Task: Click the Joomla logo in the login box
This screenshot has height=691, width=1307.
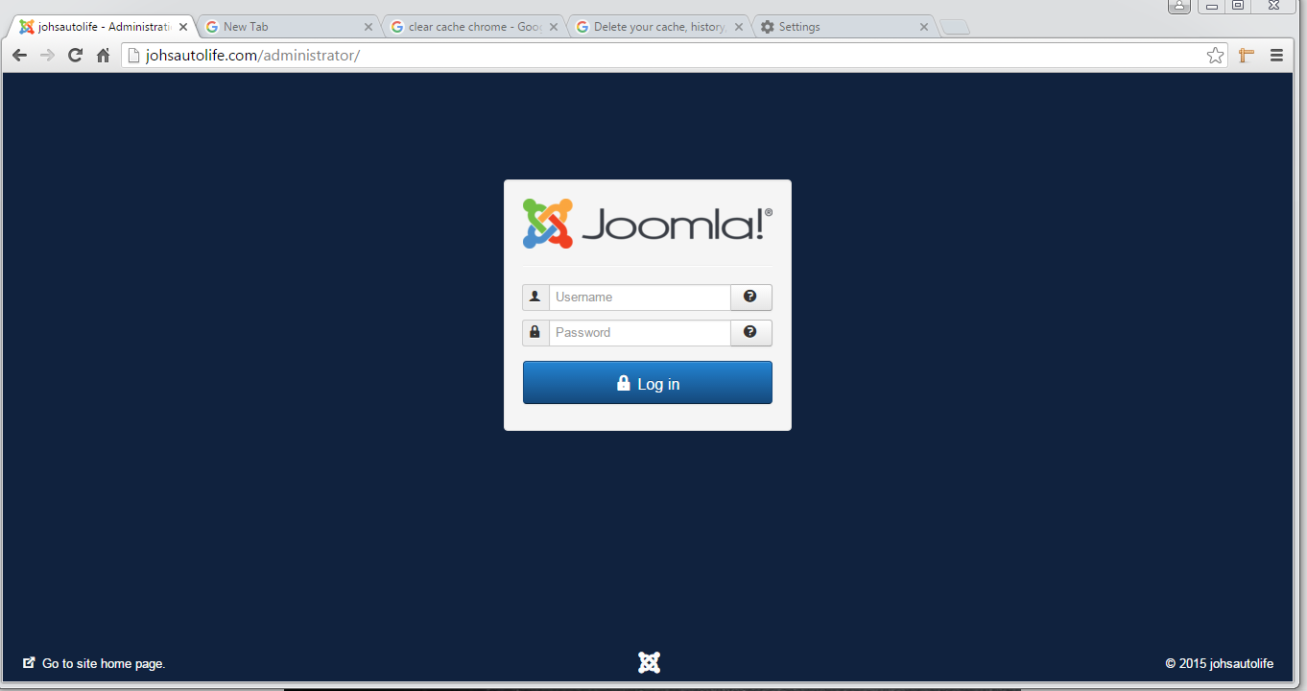Action: [x=647, y=224]
